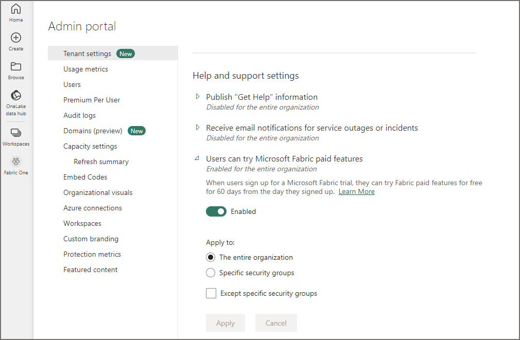The image size is (520, 340).
Task: Collapse Users can try Fabric paid features
Action: coord(197,158)
